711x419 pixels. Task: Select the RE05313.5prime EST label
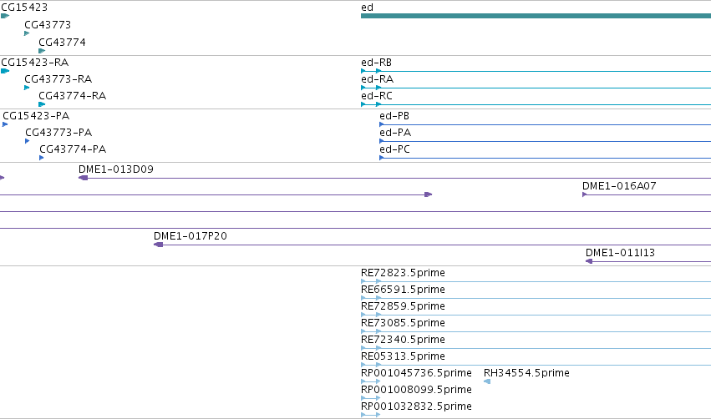click(403, 356)
